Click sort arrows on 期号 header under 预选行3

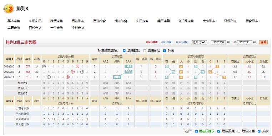[x=12, y=101]
